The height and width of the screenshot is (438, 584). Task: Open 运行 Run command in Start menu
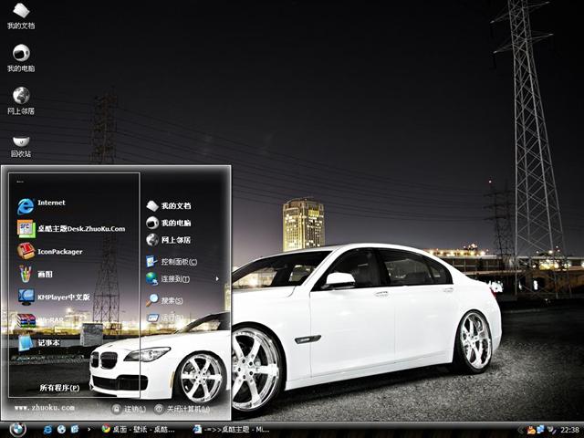click(164, 318)
